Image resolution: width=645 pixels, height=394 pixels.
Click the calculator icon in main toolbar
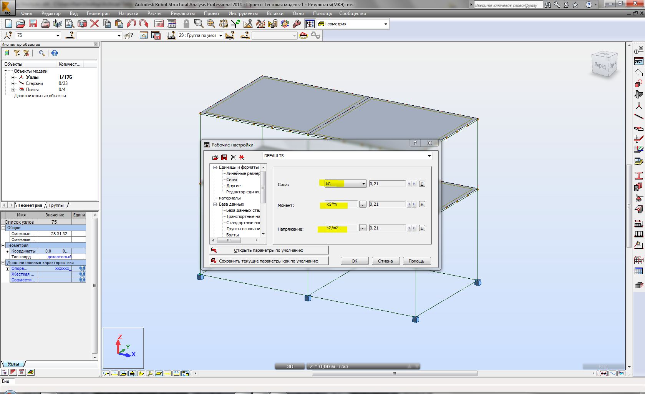pyautogui.click(x=159, y=24)
